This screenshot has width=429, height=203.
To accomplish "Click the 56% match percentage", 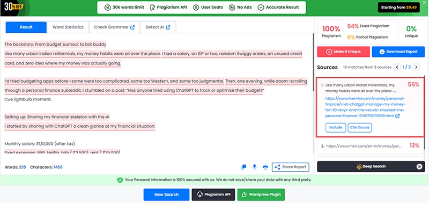I will click(x=413, y=84).
